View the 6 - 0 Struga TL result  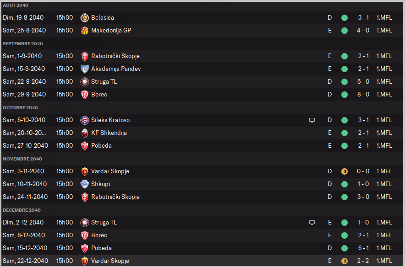[364, 82]
